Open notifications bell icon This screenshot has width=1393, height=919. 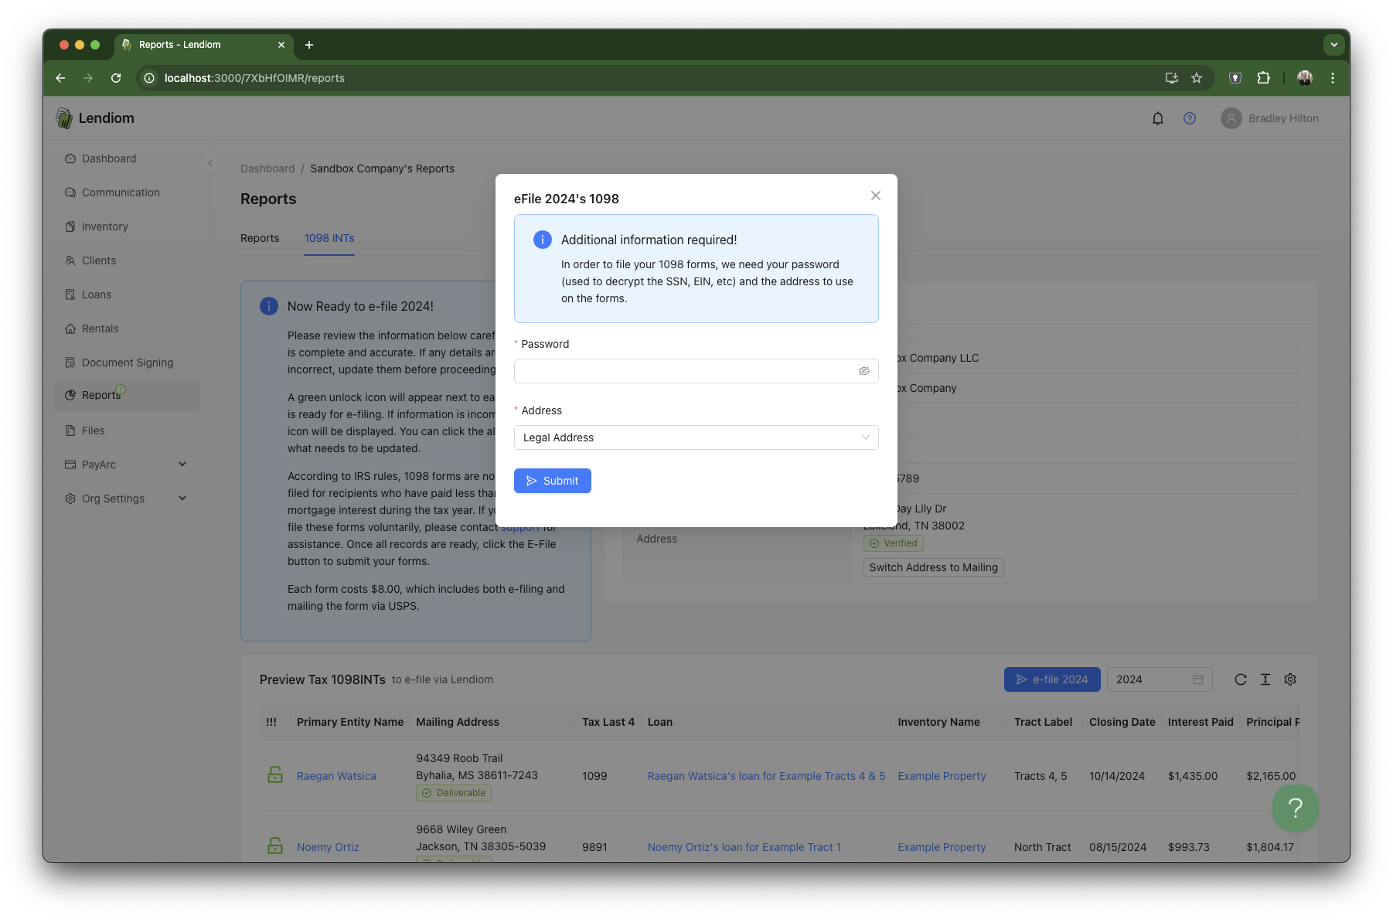pos(1157,118)
